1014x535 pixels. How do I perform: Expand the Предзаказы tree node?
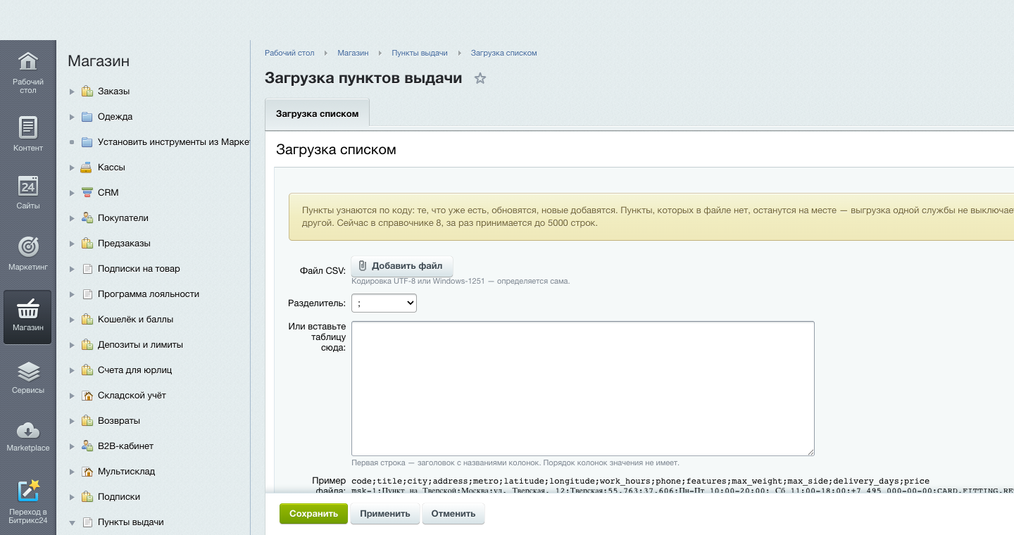72,244
